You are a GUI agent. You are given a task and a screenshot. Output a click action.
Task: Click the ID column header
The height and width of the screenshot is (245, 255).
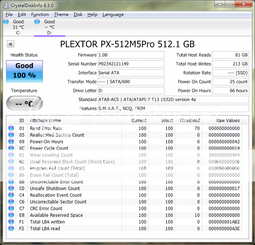click(21, 120)
